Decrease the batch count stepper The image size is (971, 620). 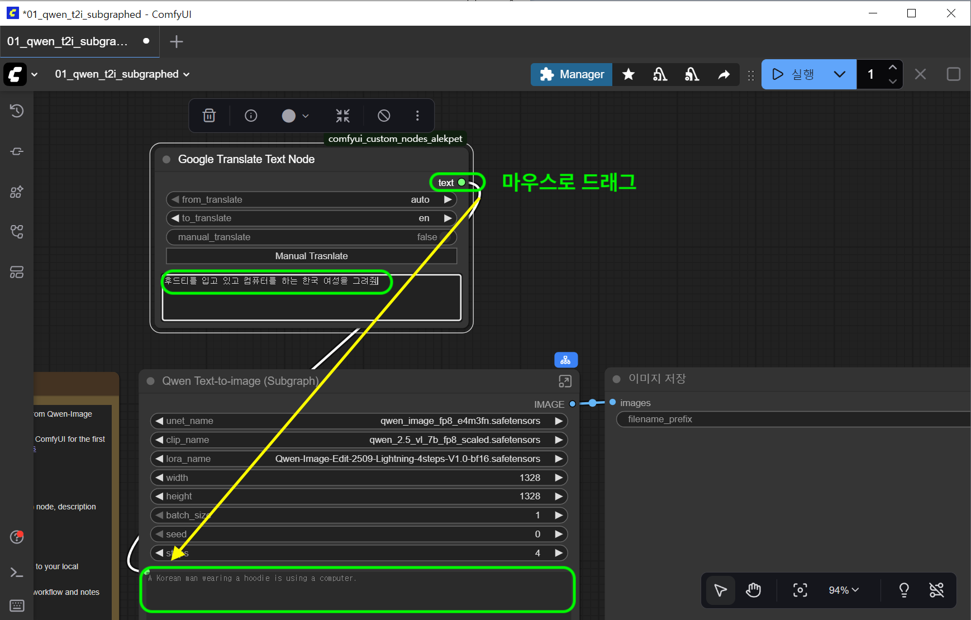(893, 81)
